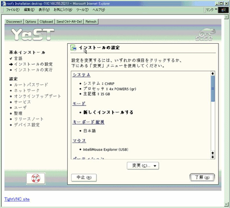Click the settings list scroll up arrow

click(213, 74)
